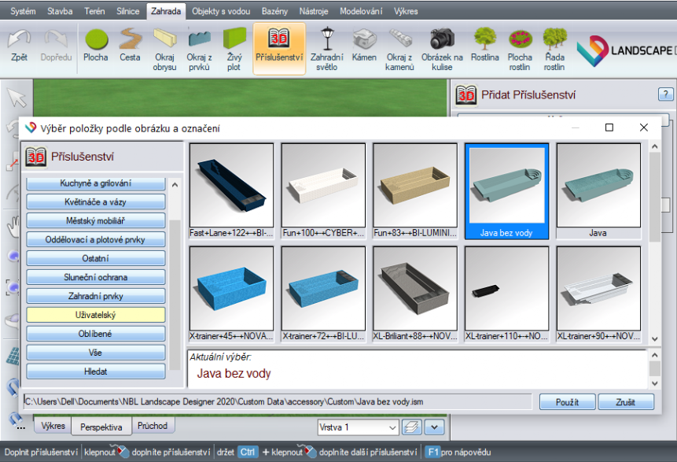Click the Dopředu redo icon
The width and height of the screenshot is (677, 462).
[56, 46]
